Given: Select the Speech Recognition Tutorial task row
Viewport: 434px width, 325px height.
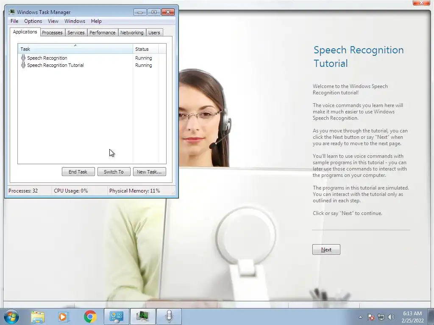Looking at the screenshot, I should [92, 65].
